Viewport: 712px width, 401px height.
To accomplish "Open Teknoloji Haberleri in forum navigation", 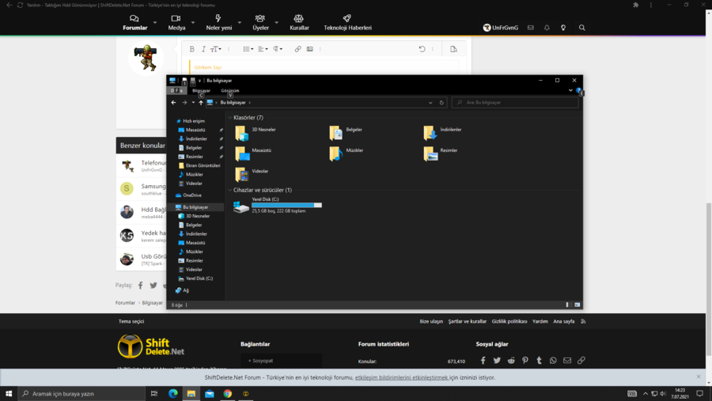I will point(347,22).
